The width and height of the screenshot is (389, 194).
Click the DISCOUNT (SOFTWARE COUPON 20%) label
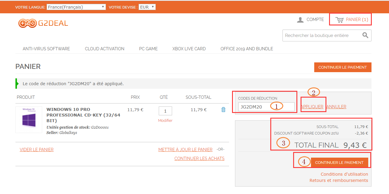[x=307, y=133]
